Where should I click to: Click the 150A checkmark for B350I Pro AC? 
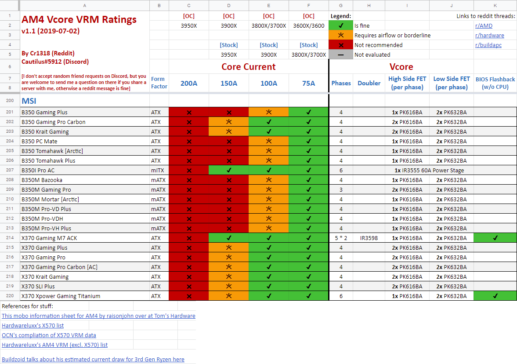pos(229,170)
